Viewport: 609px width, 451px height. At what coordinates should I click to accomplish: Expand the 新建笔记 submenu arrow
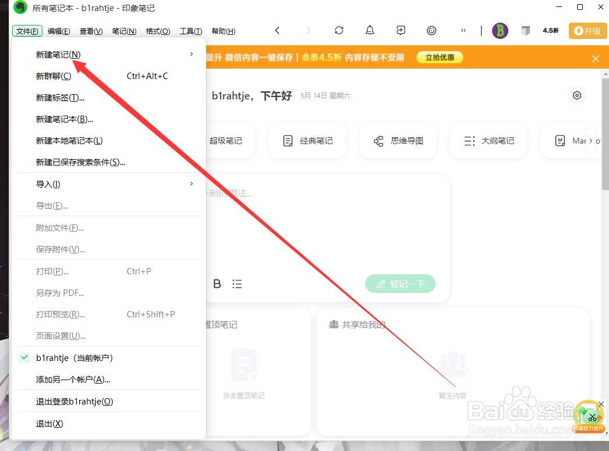click(x=191, y=54)
